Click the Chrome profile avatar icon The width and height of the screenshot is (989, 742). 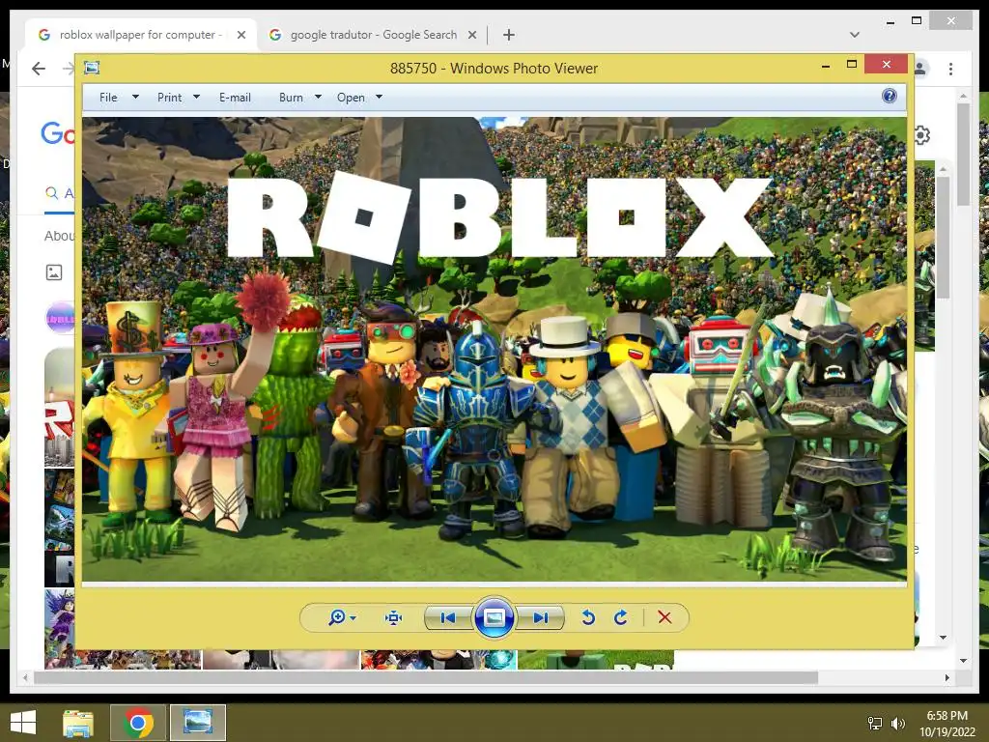[x=921, y=69]
